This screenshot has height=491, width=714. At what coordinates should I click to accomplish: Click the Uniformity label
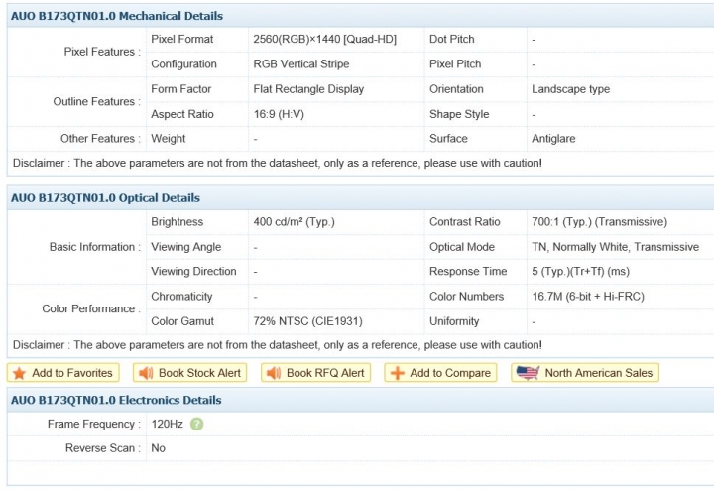454,321
